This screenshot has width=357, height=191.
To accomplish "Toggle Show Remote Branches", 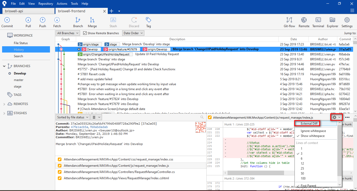I will tap(85, 33).
